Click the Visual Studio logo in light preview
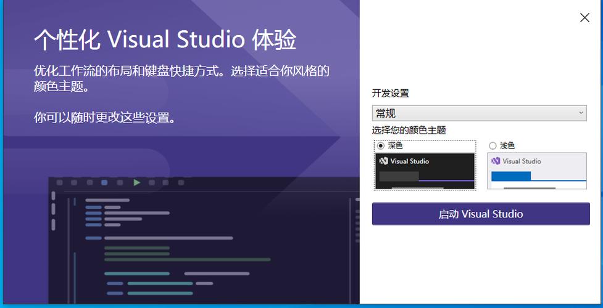This screenshot has width=603, height=308. [496, 161]
